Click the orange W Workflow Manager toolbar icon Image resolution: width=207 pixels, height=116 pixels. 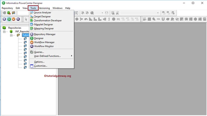coord(14,19)
